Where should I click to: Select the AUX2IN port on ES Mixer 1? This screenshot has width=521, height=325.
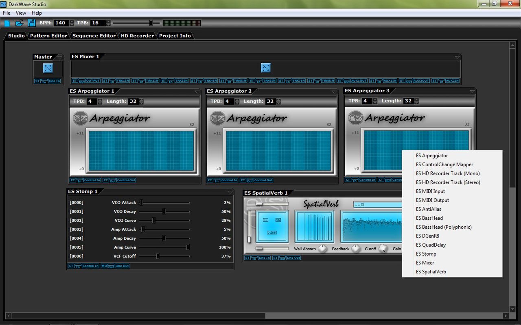click(452, 81)
